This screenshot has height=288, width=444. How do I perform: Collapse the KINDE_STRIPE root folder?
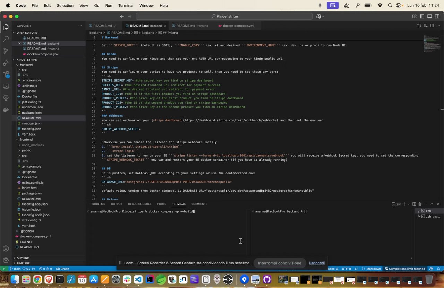tap(26, 60)
